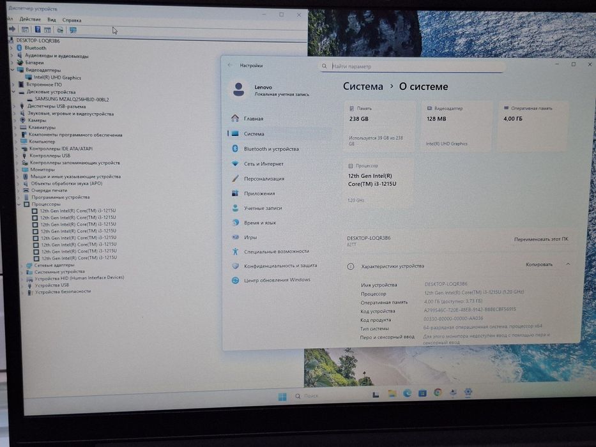This screenshot has height=447, width=596.
Task: Click the Видеоадаптер 128 MB card
Action: 457,126
